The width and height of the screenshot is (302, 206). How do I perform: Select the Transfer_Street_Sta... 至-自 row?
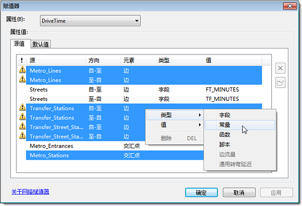click(86, 136)
